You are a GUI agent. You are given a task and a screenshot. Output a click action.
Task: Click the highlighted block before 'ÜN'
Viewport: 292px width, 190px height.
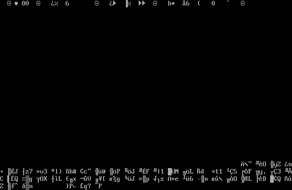170,172
